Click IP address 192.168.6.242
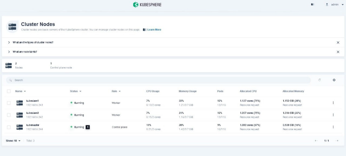 [x=34, y=117]
